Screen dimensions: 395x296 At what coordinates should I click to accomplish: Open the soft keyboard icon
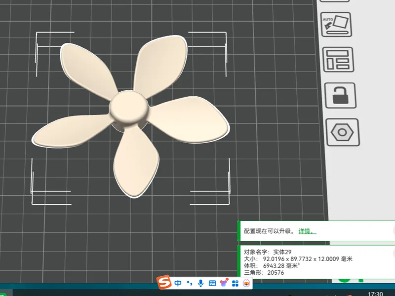tap(212, 283)
